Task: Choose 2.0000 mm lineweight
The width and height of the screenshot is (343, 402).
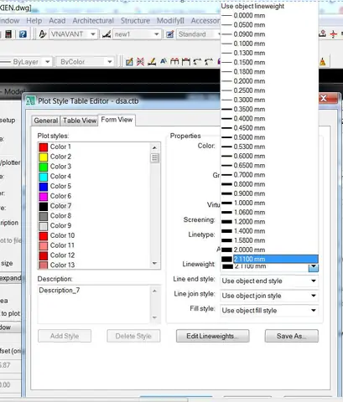Action: point(269,250)
